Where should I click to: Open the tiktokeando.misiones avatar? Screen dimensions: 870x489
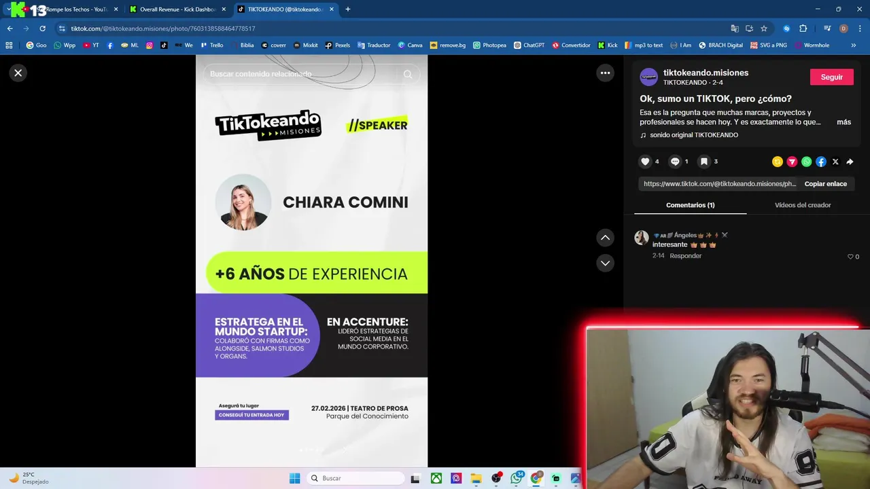pos(649,77)
